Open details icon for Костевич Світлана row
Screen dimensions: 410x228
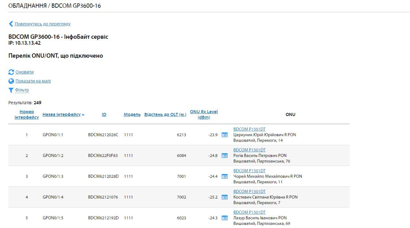225,197
